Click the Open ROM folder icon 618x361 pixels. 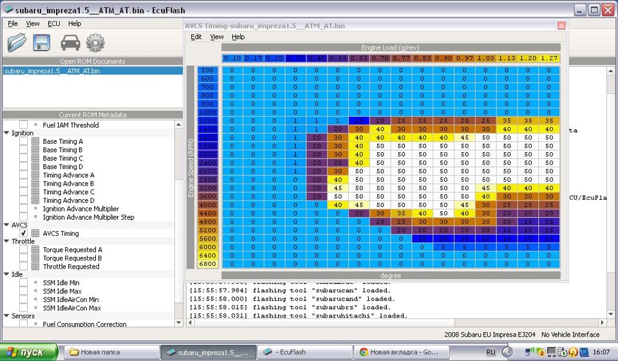17,42
